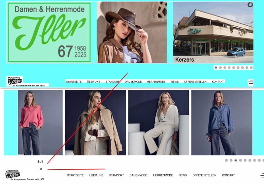Click the Modehaus Iller logo in upper navigation
Image resolution: width=264 pixels, height=184 pixels.
tap(15, 81)
